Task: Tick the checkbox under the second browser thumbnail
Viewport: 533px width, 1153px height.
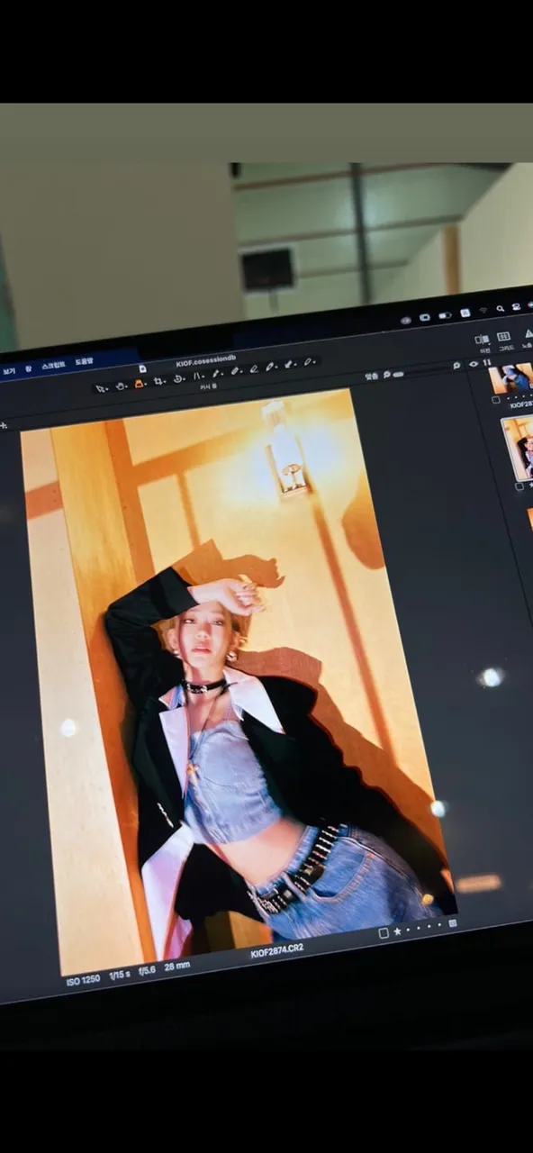Action: click(519, 487)
